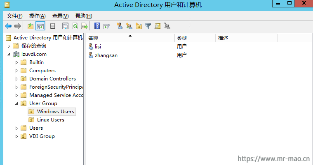The width and height of the screenshot is (313, 165).
Task: Click the Find objects magnifier icon
Action: tap(158, 26)
